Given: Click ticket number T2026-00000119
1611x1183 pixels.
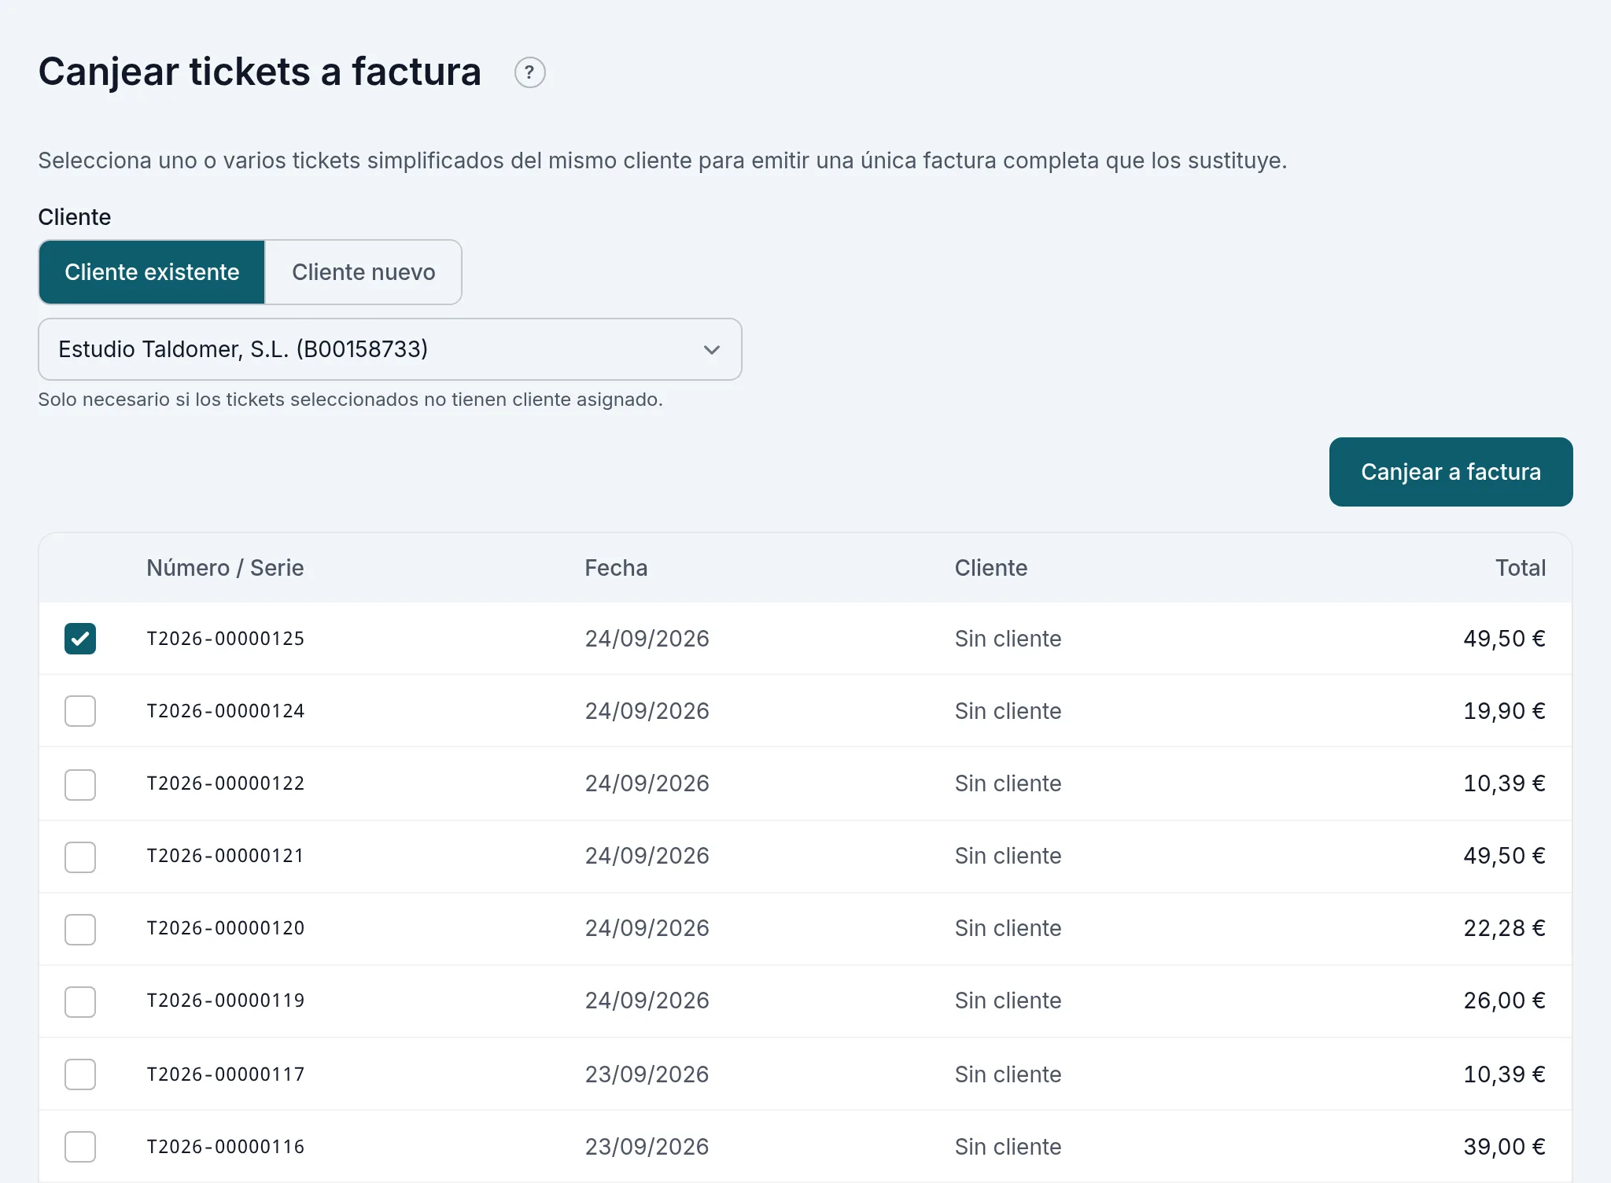Looking at the screenshot, I should (225, 1001).
